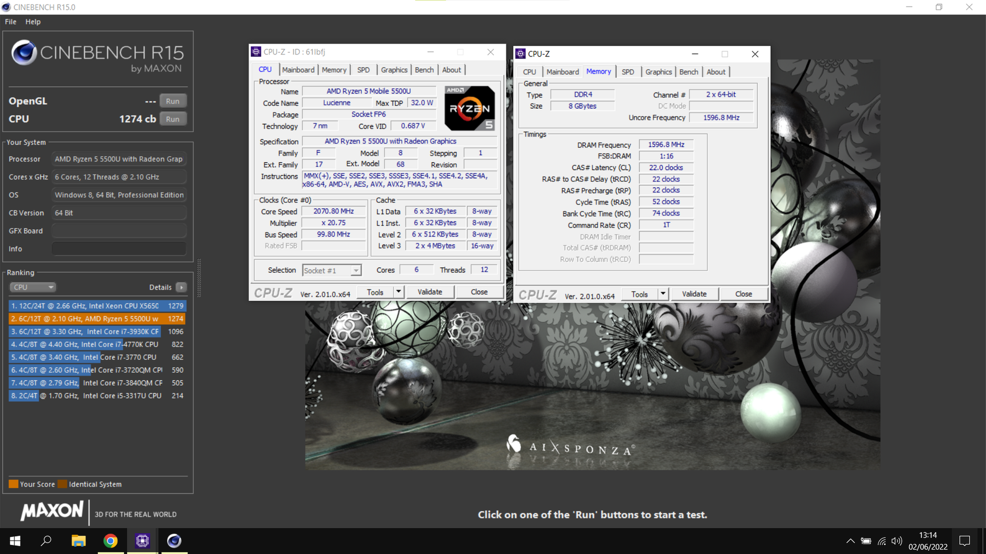Select Intel Core i7-3930K ranking row
This screenshot has height=554, width=986.
coord(97,331)
